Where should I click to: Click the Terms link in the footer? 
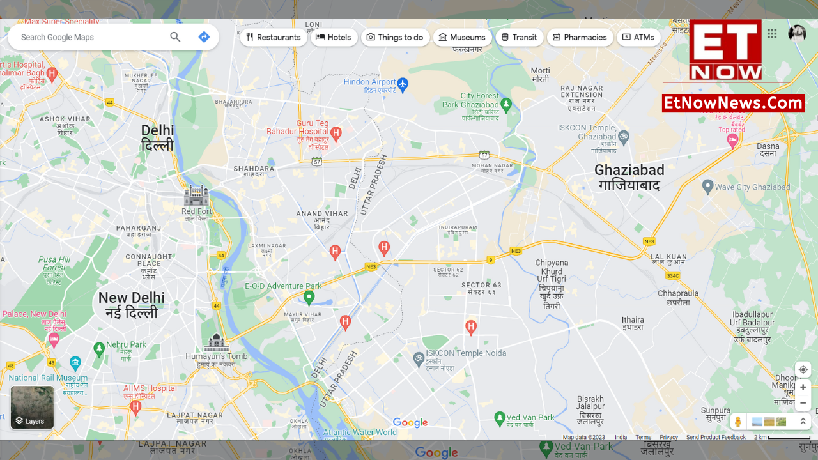[x=643, y=437]
